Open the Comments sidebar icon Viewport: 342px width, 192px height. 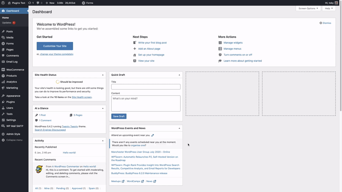click(3, 55)
